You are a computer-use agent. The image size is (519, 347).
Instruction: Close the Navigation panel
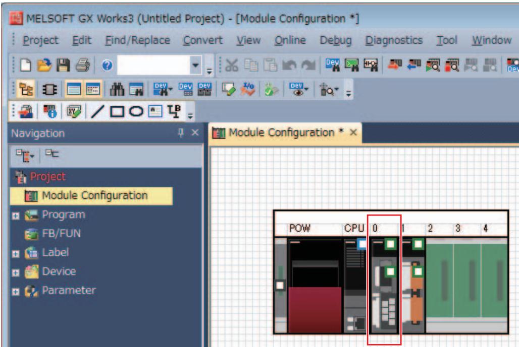click(195, 133)
